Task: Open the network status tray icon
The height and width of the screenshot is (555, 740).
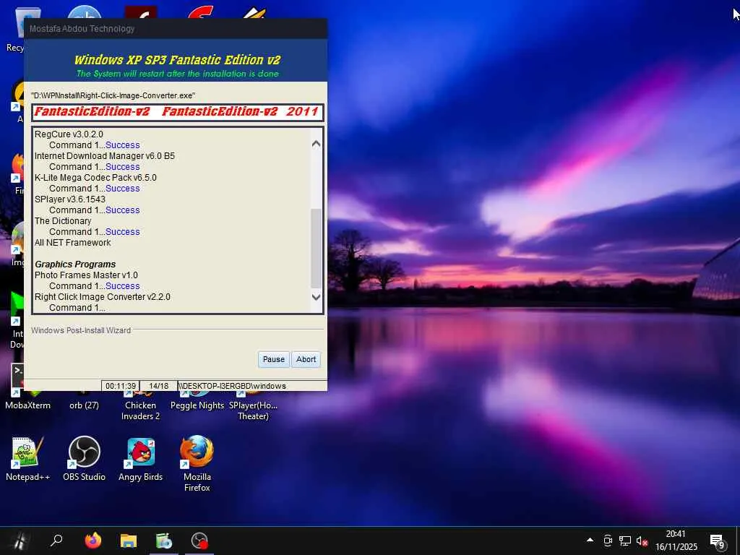Action: tap(625, 541)
